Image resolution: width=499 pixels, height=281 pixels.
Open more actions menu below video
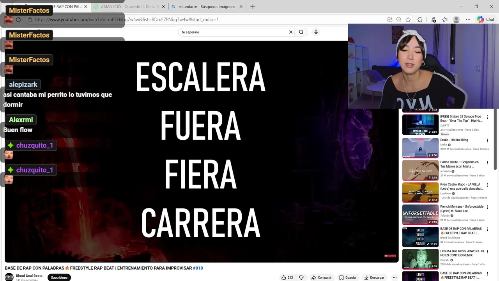point(395,277)
